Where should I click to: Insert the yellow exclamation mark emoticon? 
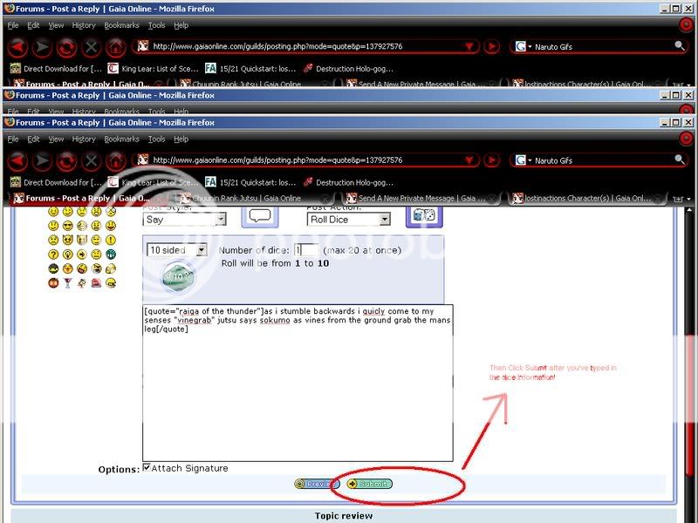[110, 241]
